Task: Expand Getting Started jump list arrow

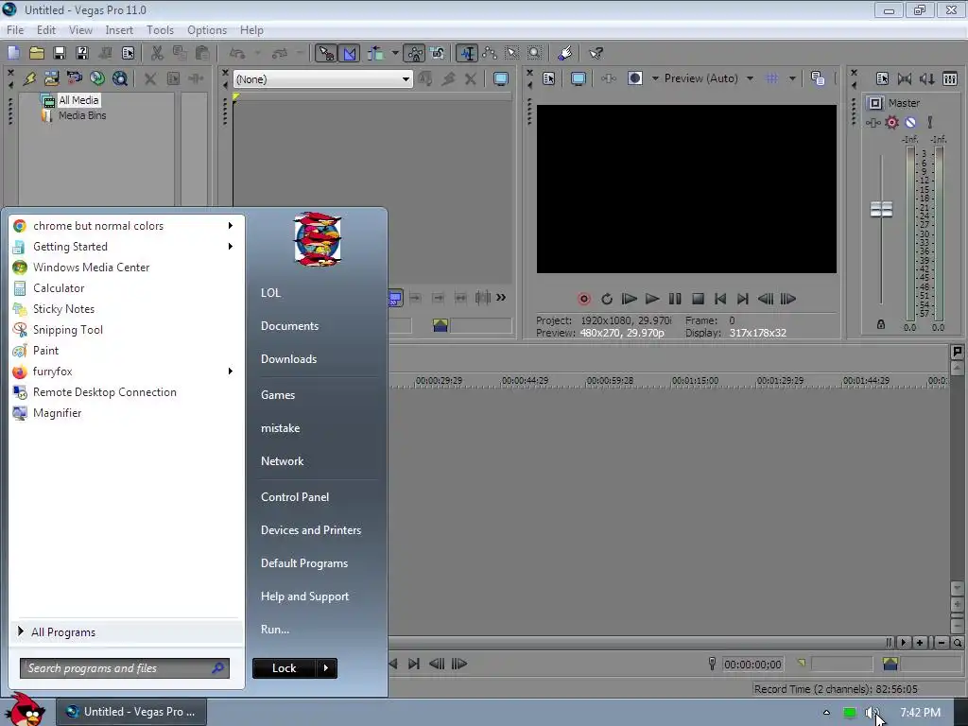Action: [x=231, y=247]
